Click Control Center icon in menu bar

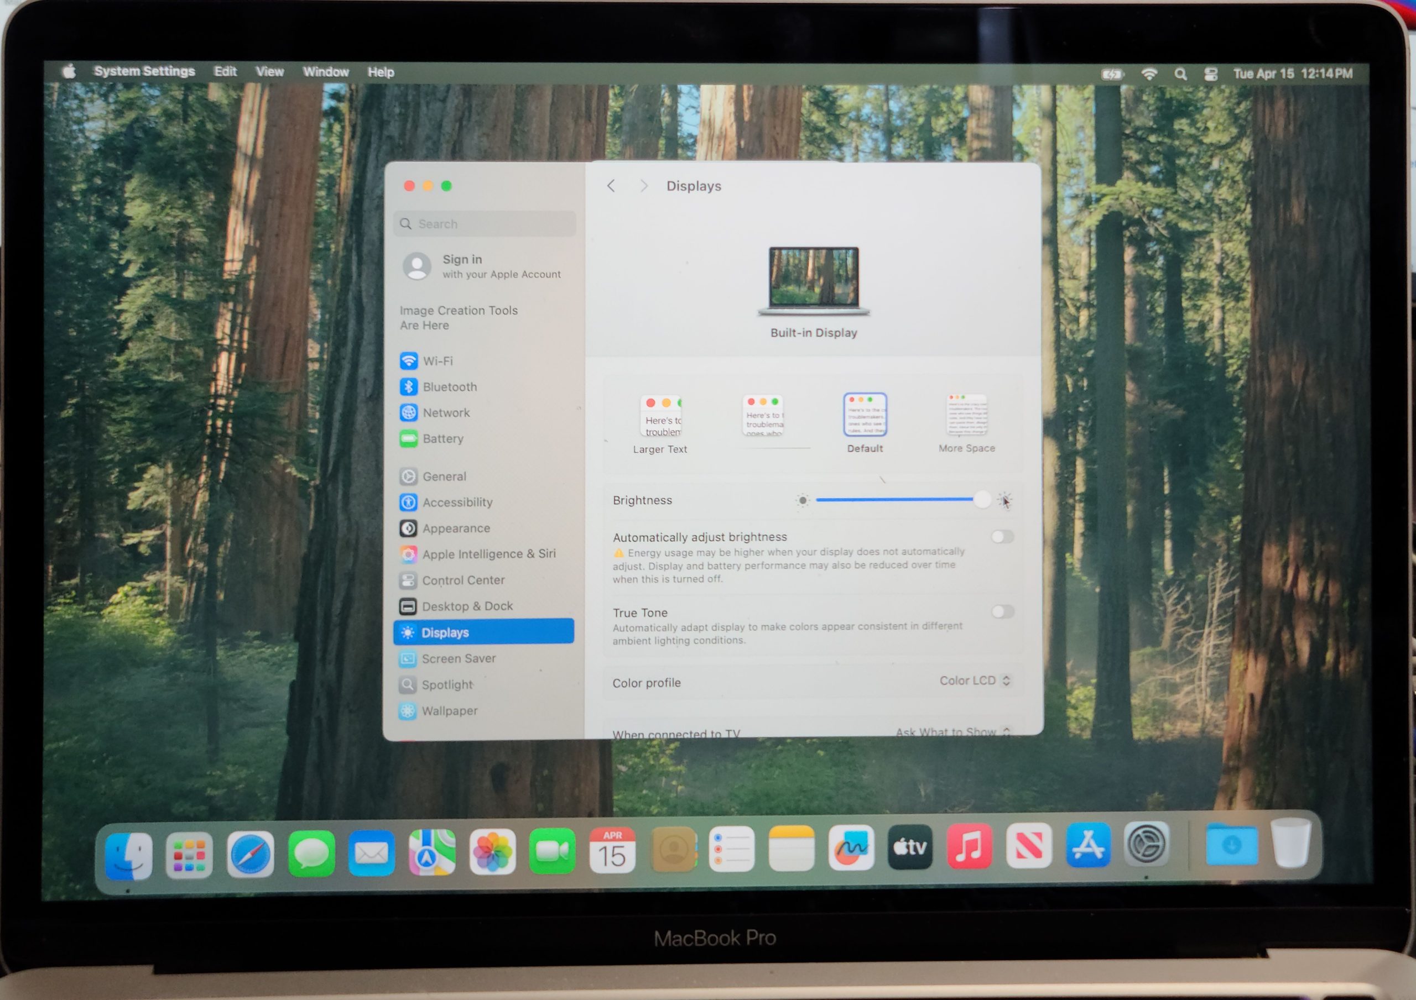(1210, 74)
